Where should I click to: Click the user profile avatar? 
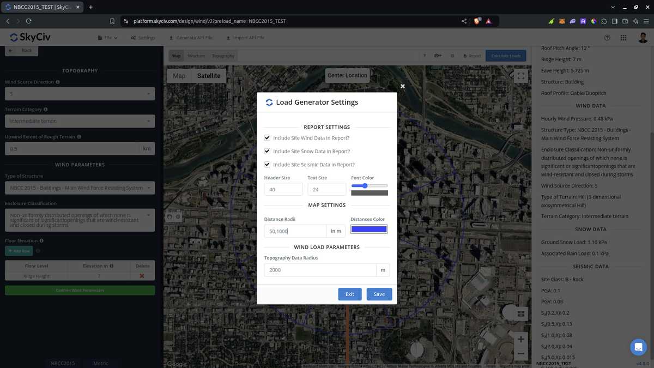(641, 38)
